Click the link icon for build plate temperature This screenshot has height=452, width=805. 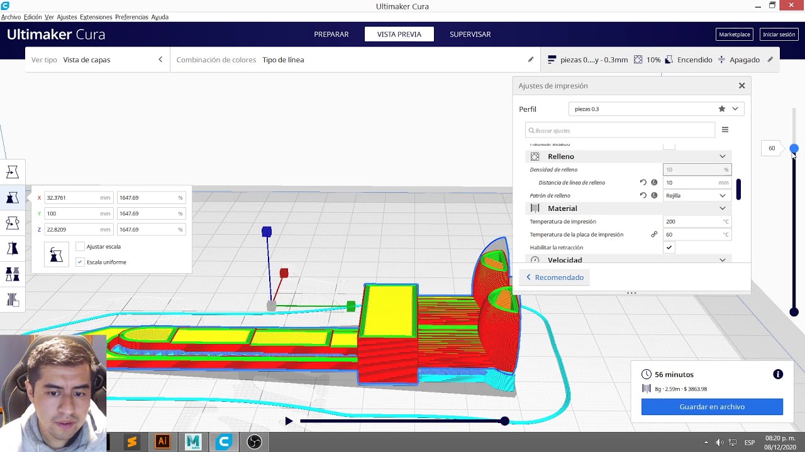coord(654,234)
